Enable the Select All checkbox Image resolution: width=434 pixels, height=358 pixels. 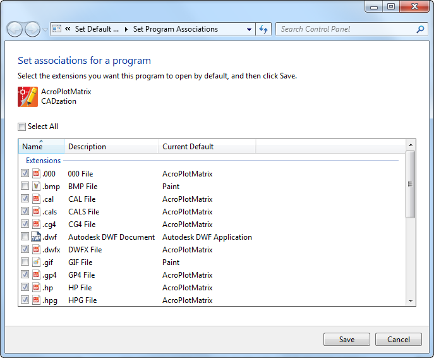[x=21, y=127]
